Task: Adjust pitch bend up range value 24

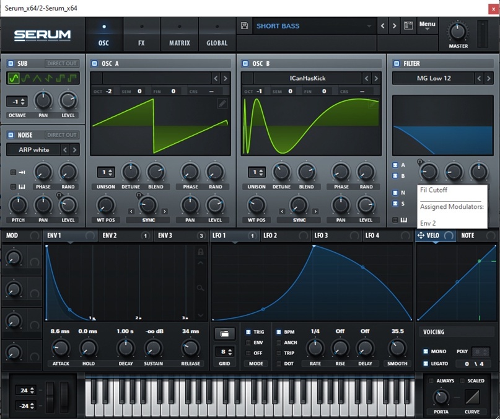Action: click(25, 390)
